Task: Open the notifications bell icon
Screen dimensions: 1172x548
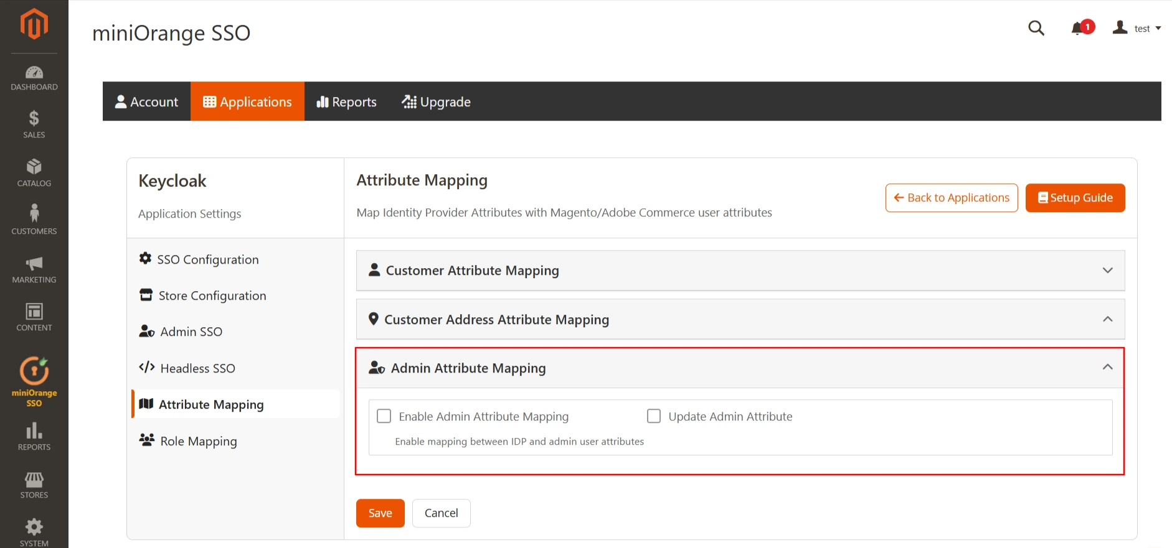Action: pos(1079,29)
